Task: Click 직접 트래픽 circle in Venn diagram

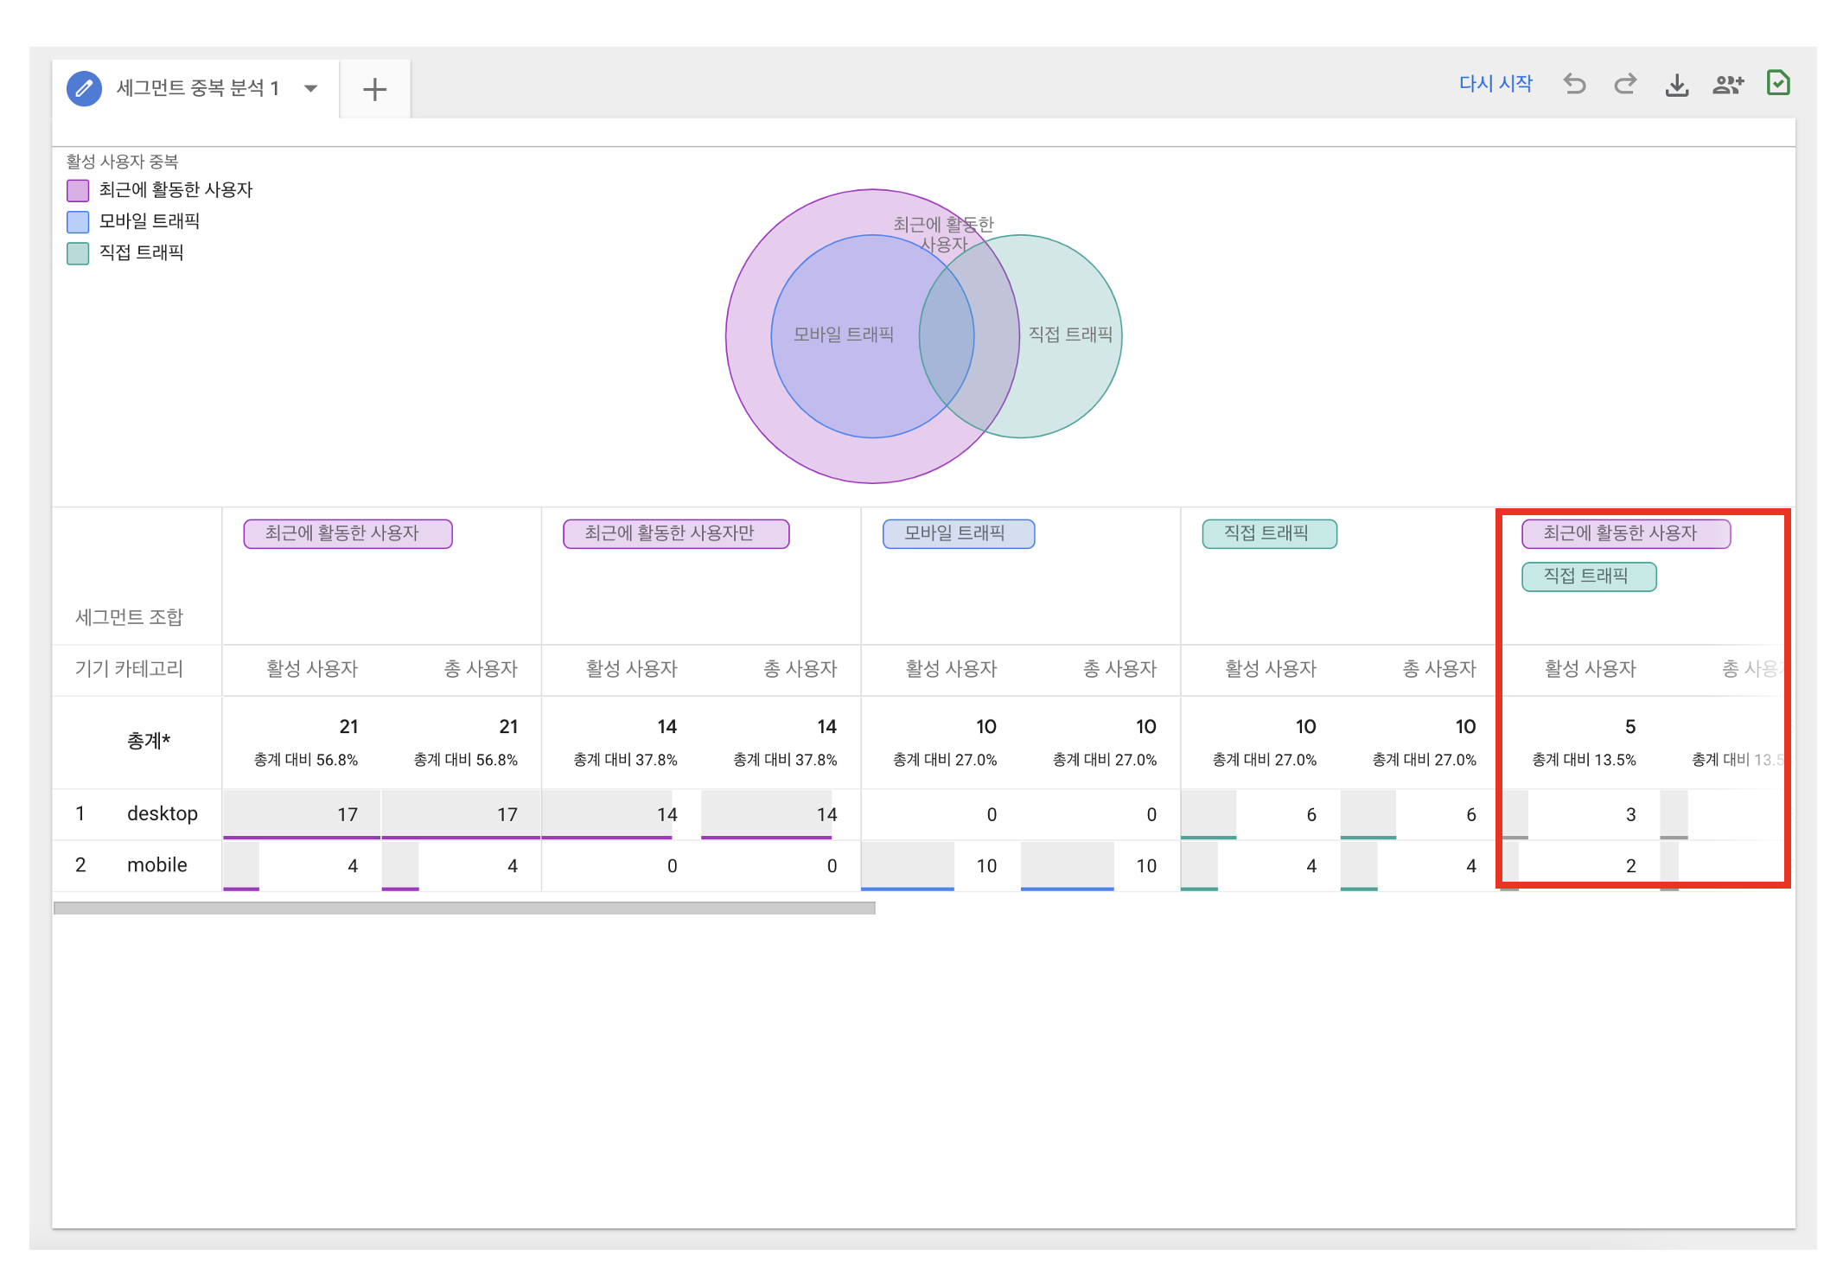Action: (1070, 335)
